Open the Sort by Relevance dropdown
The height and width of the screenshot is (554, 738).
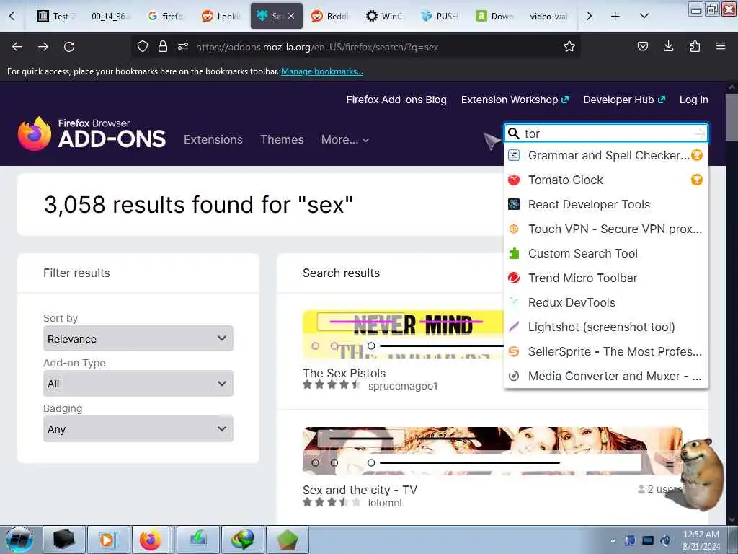[138, 338]
